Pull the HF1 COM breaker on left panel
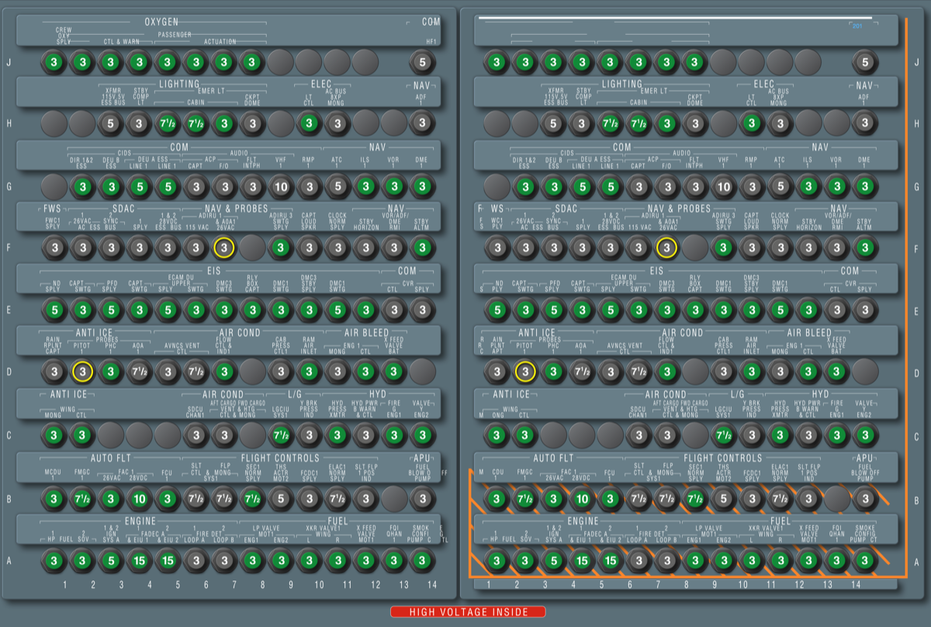Screen dimensions: 931x627 (x=422, y=62)
